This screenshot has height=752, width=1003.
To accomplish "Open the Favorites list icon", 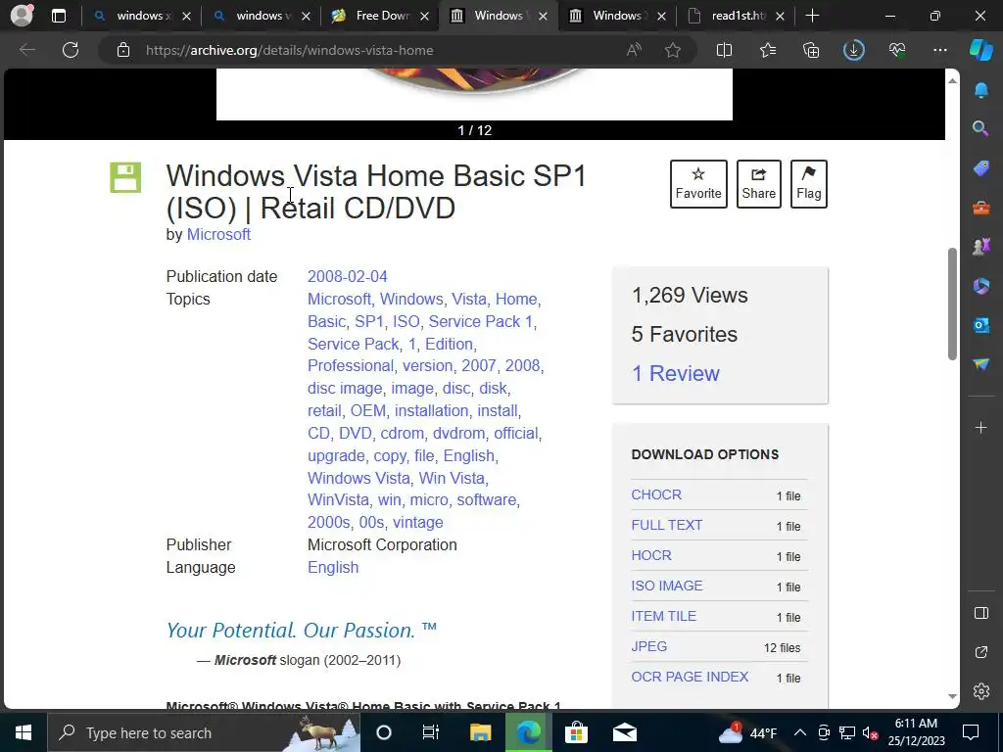I will 768,50.
